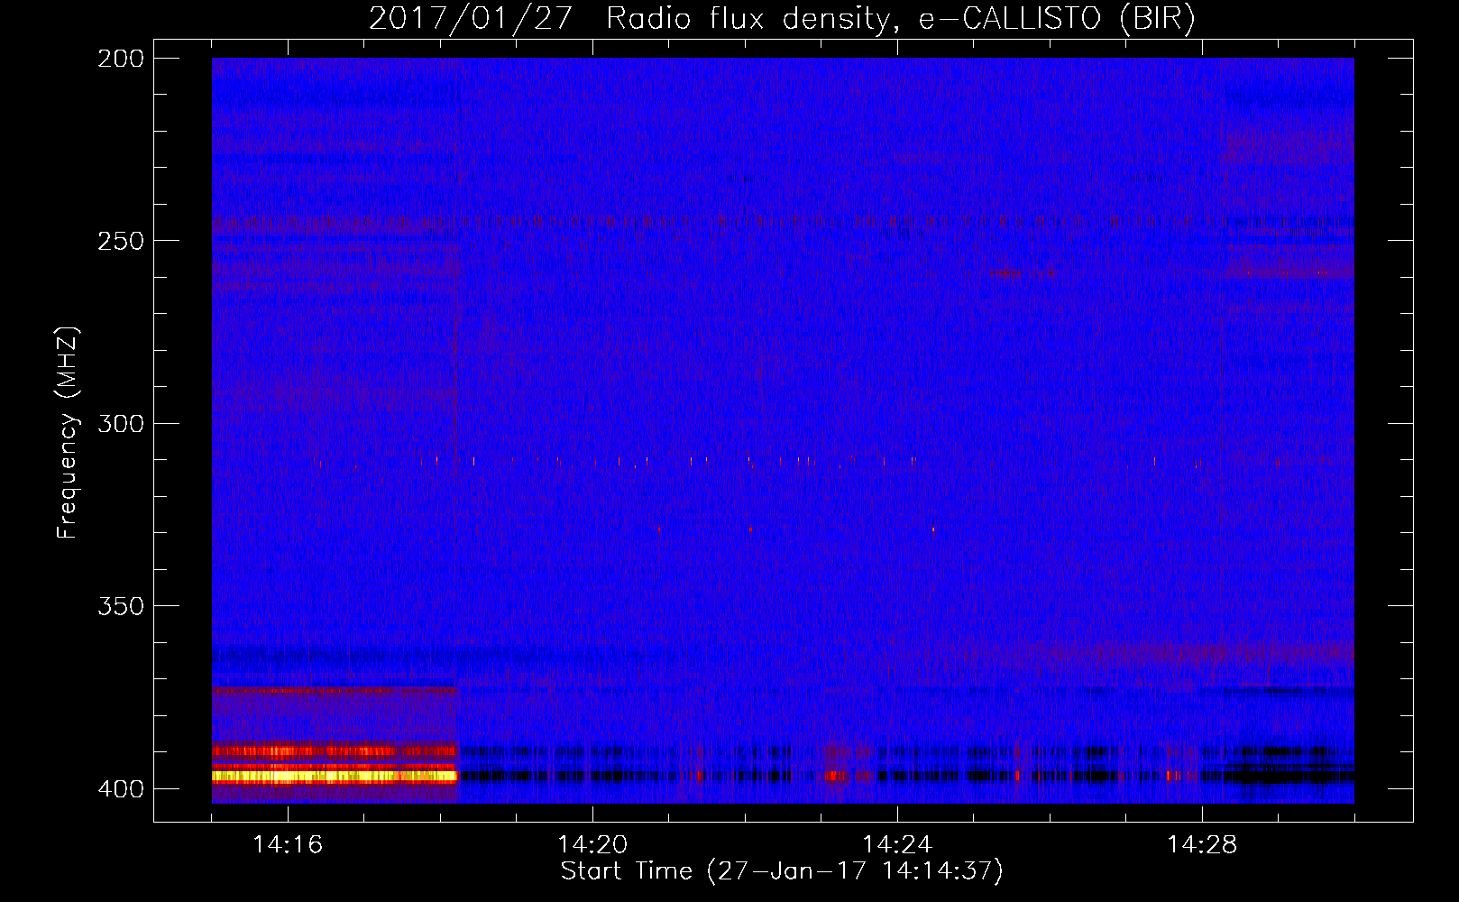Click the 14:20 time tick label
The image size is (1459, 902).
pyautogui.click(x=592, y=845)
